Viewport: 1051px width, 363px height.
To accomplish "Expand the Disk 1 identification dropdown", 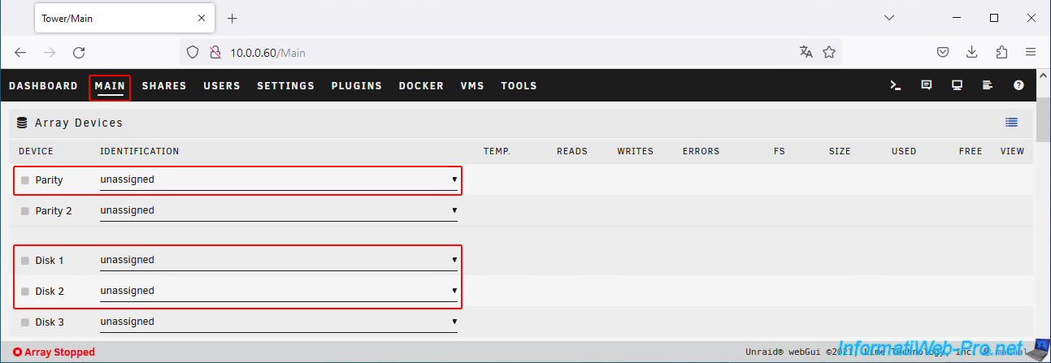I will click(278, 260).
